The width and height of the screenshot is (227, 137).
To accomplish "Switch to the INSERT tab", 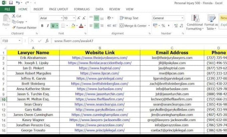I will (38, 9).
